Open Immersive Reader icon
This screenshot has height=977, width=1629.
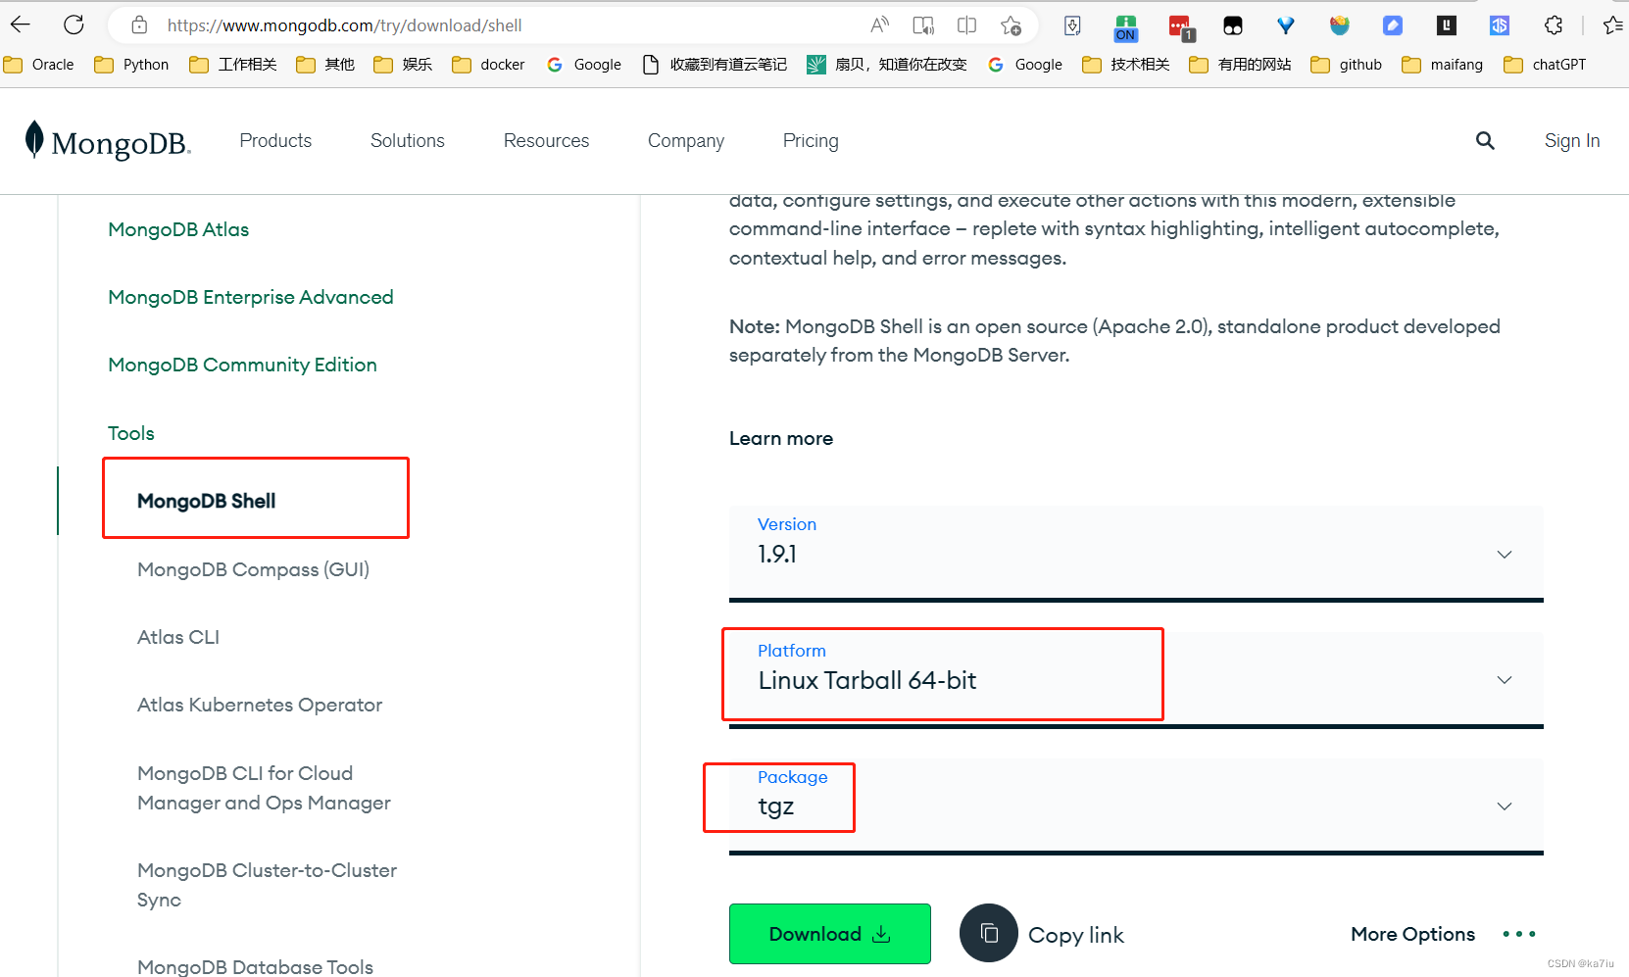(x=922, y=24)
